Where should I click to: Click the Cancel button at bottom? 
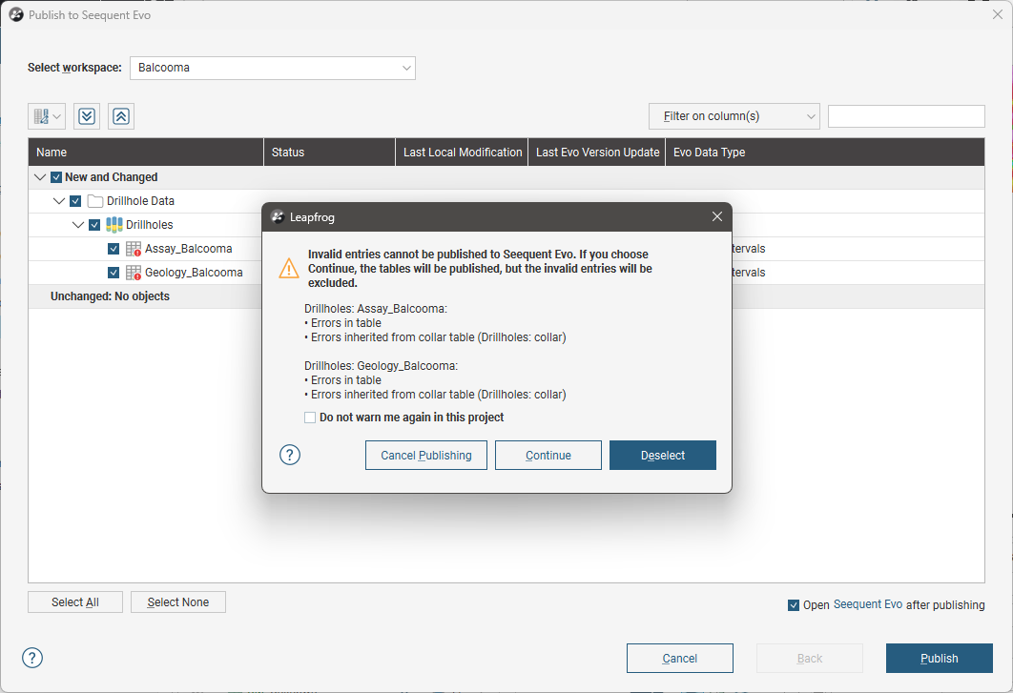click(680, 658)
